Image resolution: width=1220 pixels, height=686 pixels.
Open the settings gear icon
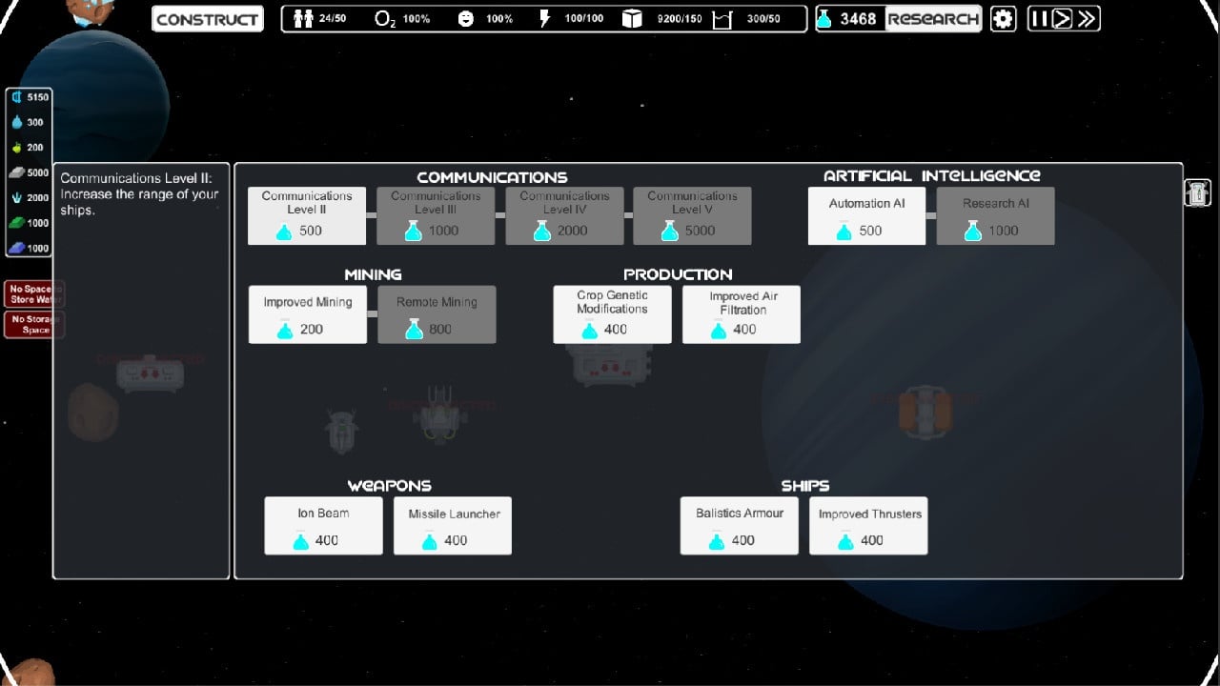[1003, 19]
